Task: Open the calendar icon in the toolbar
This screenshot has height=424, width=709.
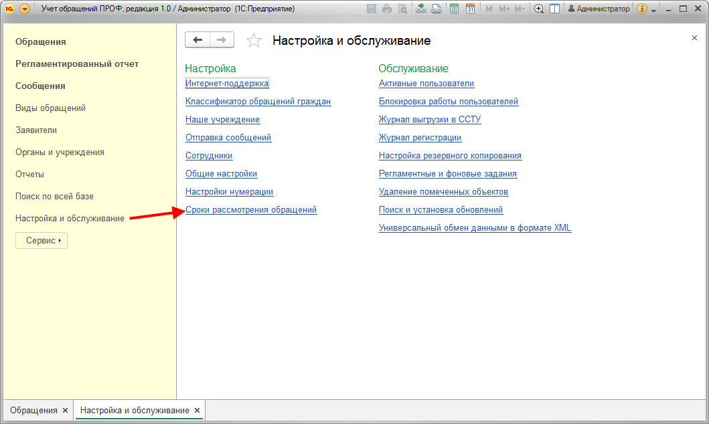Action: 470,9
